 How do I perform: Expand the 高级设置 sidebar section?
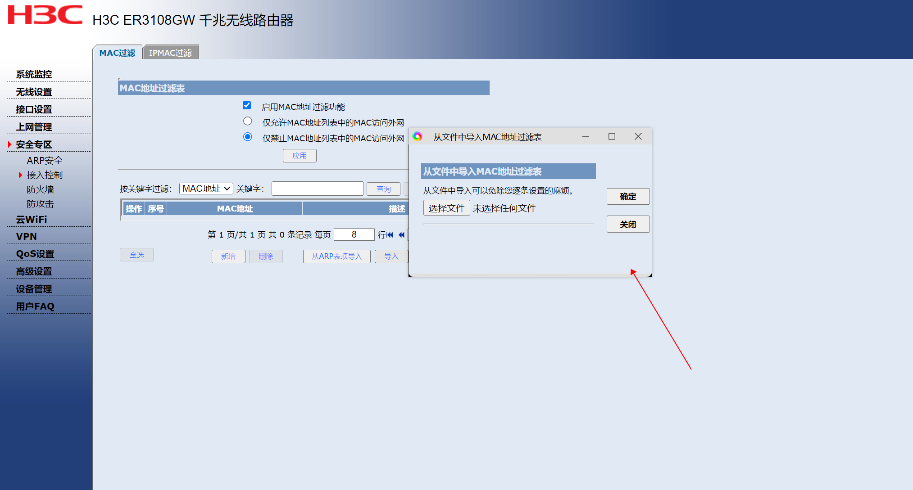click(x=34, y=271)
